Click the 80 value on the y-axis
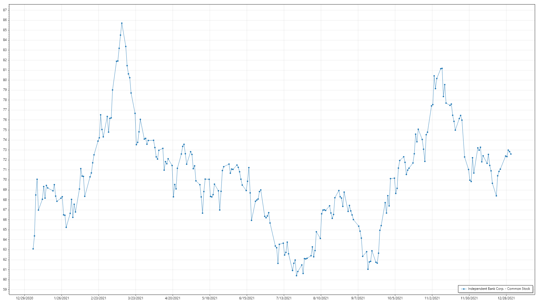This screenshot has width=539, height=303. [x=5, y=80]
